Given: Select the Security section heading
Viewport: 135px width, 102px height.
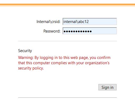Looking at the screenshot, I should pos(25,51).
